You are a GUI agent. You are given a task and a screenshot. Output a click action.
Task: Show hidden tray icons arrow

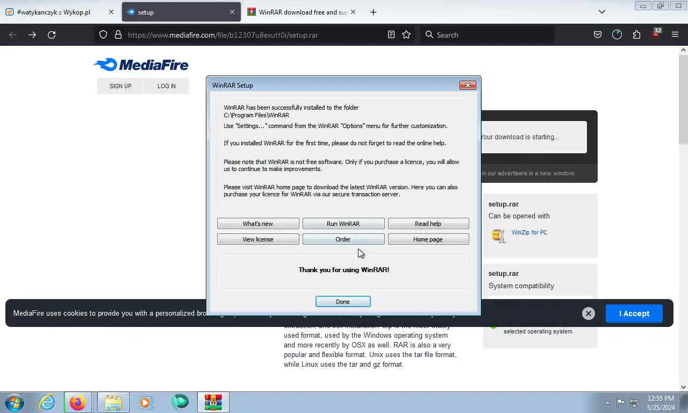tap(607, 403)
